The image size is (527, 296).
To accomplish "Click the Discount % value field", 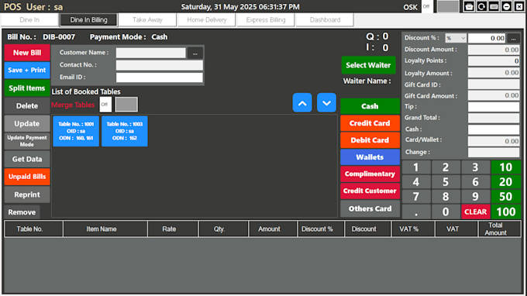I will (487, 38).
